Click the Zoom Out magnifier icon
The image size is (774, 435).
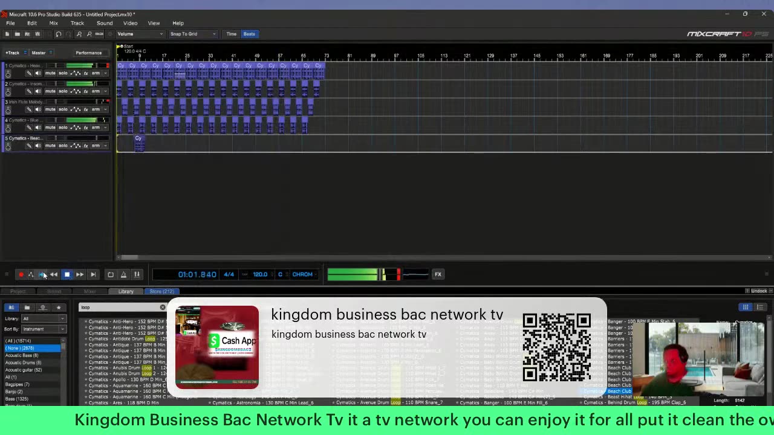(x=89, y=34)
